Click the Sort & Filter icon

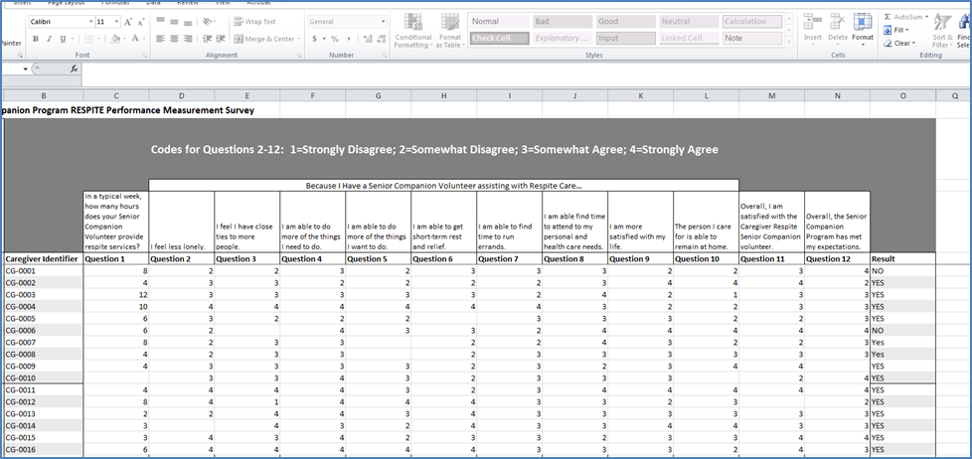(x=941, y=30)
